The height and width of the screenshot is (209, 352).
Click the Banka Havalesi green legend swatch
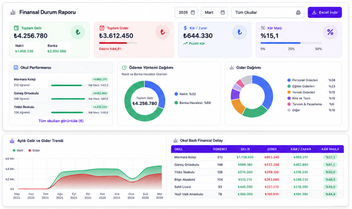pos(176,103)
